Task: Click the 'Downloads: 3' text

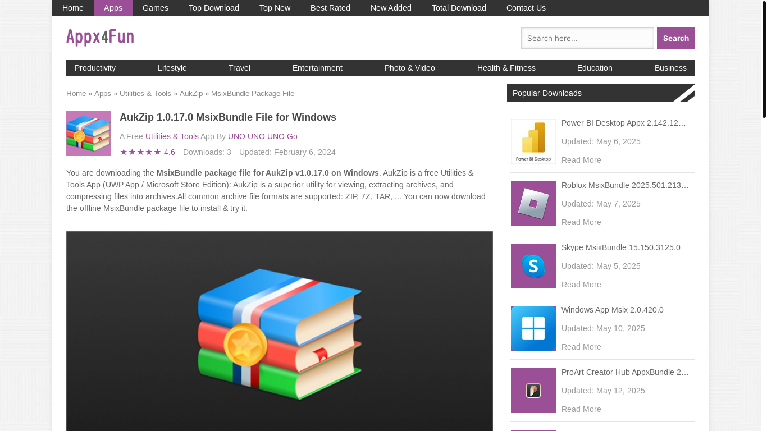Action: pyautogui.click(x=207, y=152)
